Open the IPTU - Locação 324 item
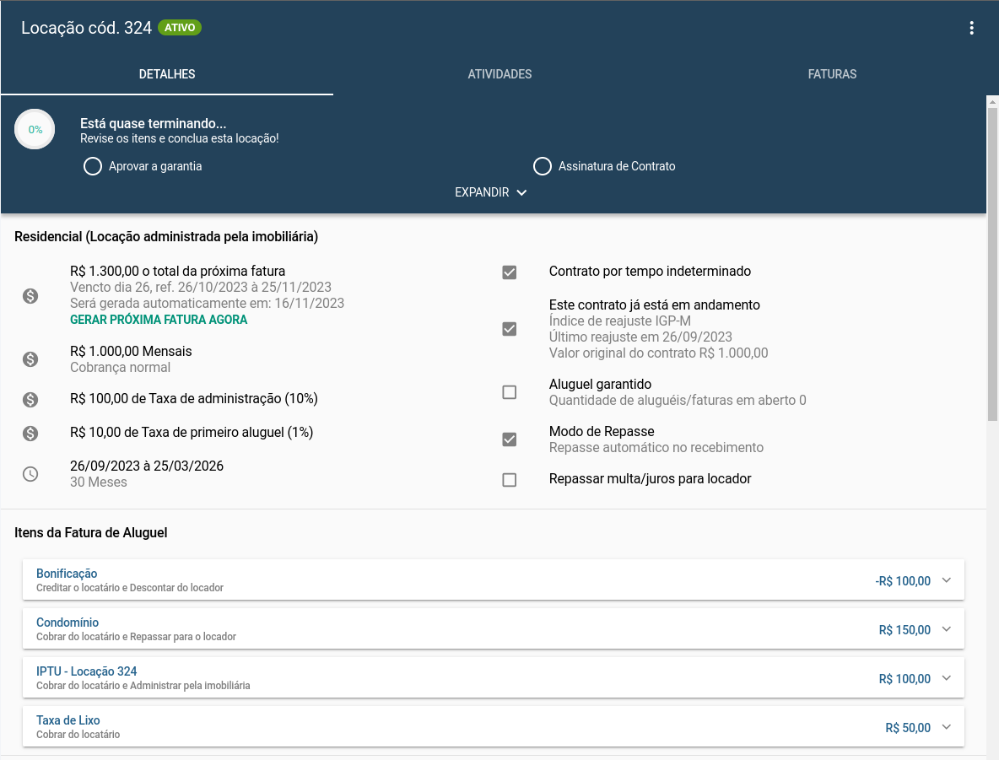999x760 pixels. tap(493, 678)
